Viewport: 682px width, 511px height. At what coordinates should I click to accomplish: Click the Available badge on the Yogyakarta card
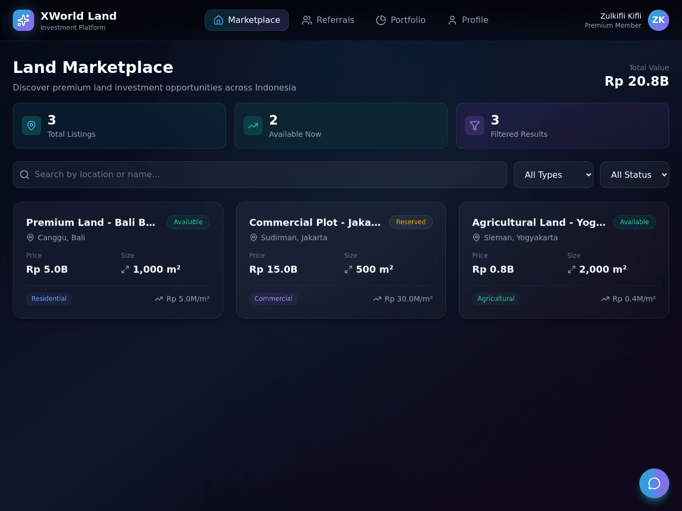tap(634, 222)
